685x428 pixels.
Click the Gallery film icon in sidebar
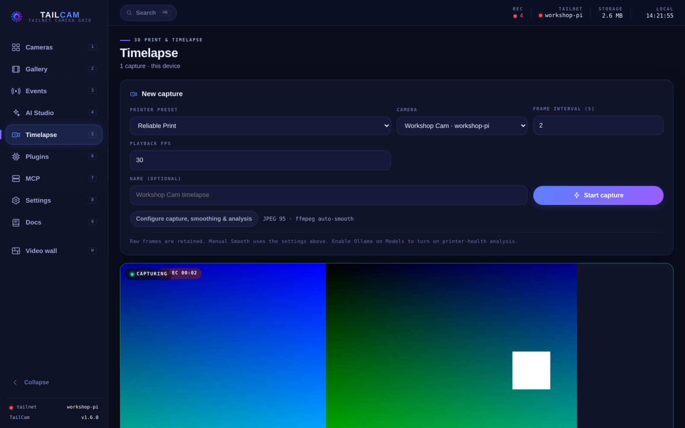(16, 69)
